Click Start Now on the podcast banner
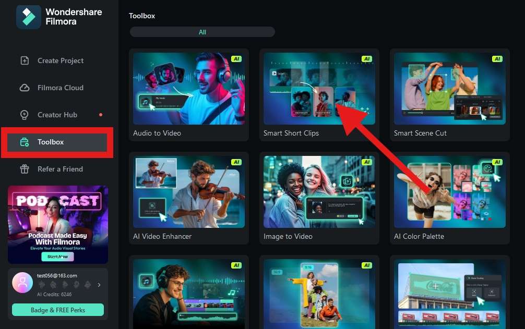 [57, 257]
